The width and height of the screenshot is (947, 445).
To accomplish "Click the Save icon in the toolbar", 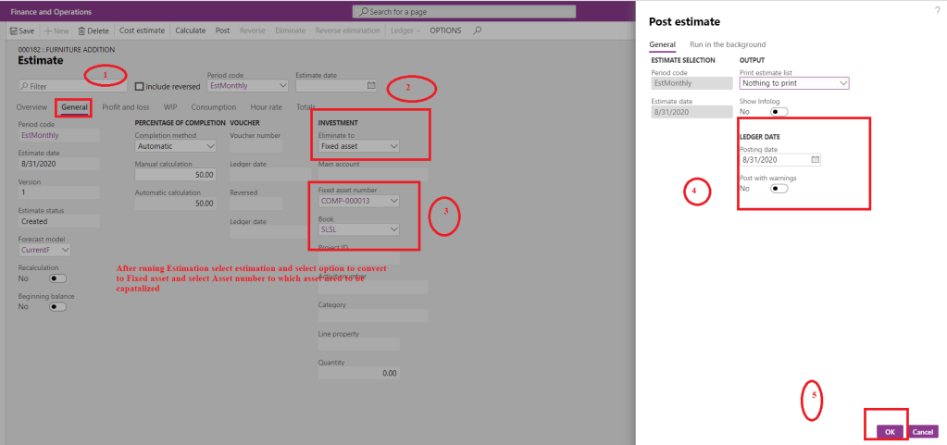I will (14, 31).
